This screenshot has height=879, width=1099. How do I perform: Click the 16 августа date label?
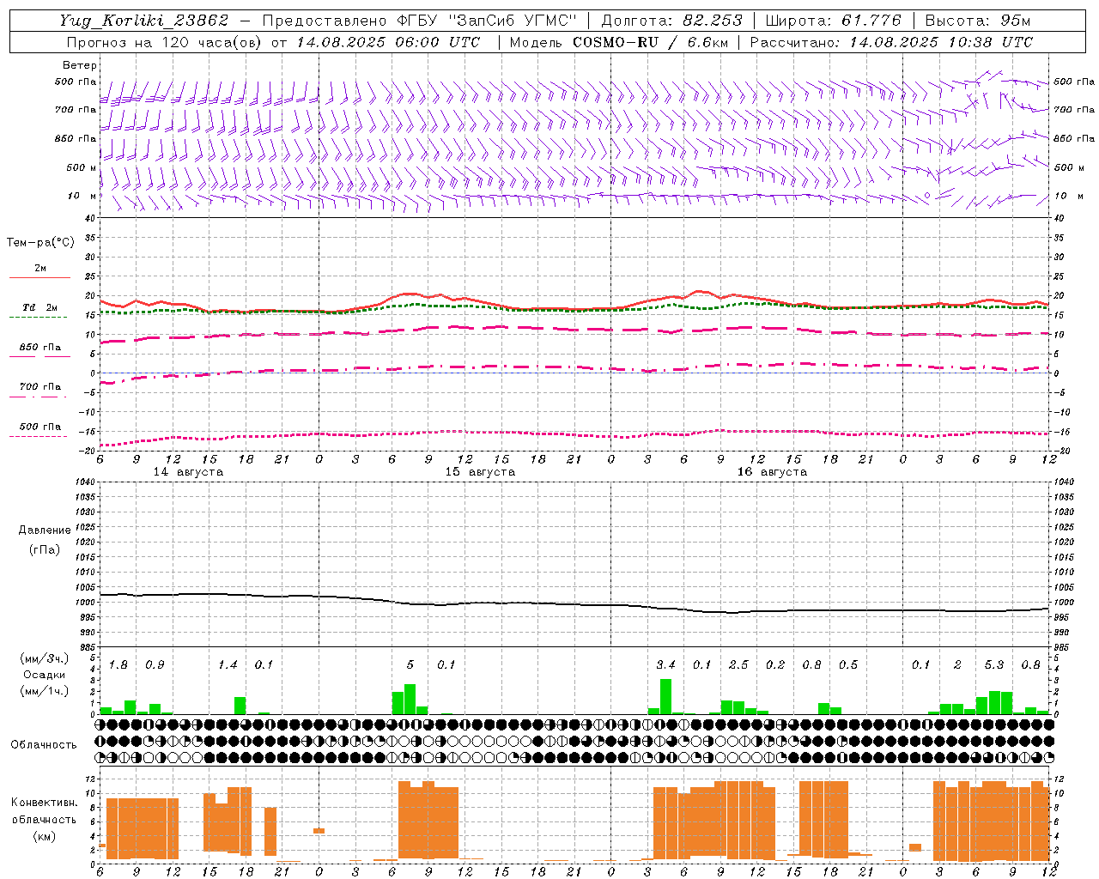[x=772, y=472]
